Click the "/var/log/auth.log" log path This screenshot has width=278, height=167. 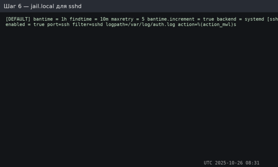point(151,24)
